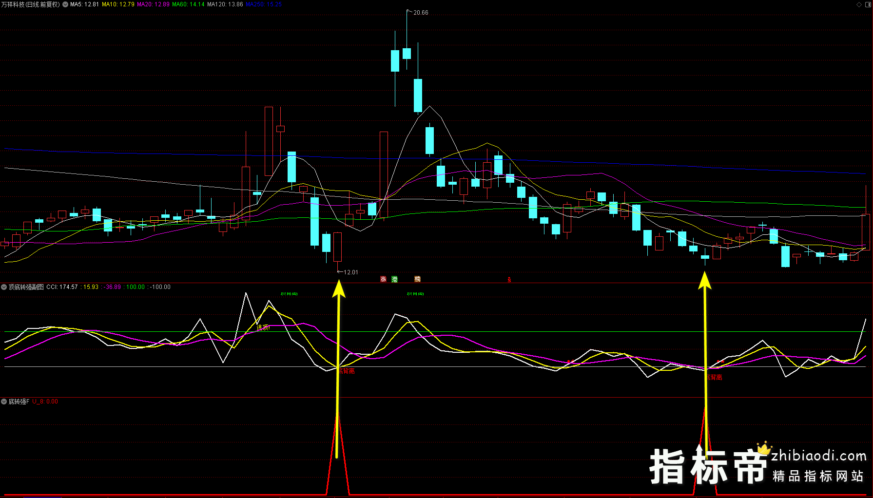Click the yellow MA10: 12.79 label

[x=118, y=4]
